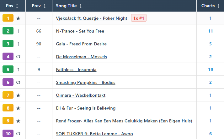Select the Faithless - Insomnia song link
The image size is (224, 139).
(76, 69)
